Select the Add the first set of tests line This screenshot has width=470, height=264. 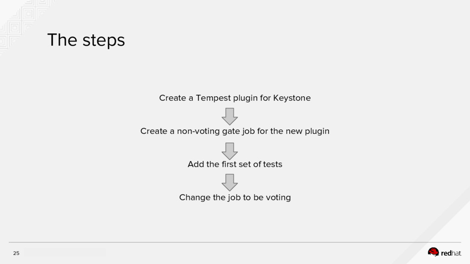(x=235, y=164)
